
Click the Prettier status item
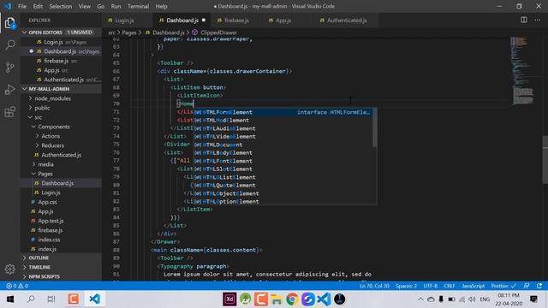[x=503, y=286]
